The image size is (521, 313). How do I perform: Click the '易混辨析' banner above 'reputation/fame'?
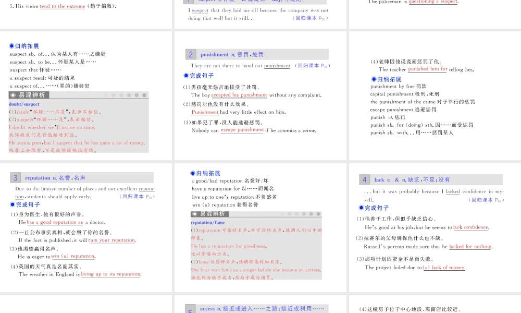coord(210,213)
